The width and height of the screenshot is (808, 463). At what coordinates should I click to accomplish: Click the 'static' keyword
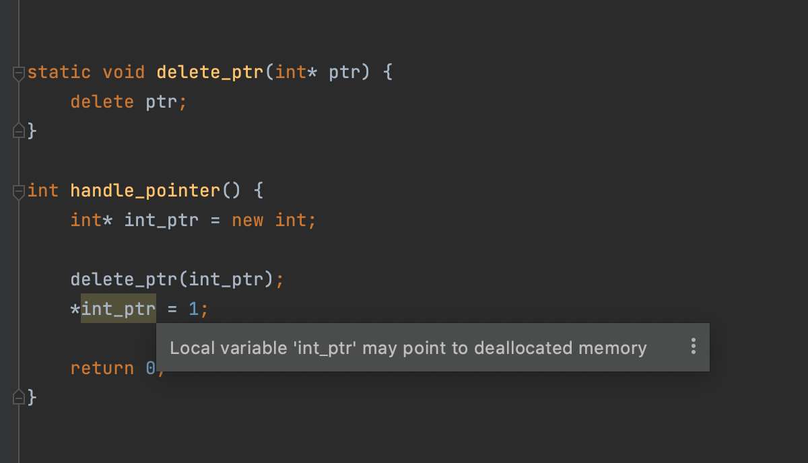click(59, 72)
